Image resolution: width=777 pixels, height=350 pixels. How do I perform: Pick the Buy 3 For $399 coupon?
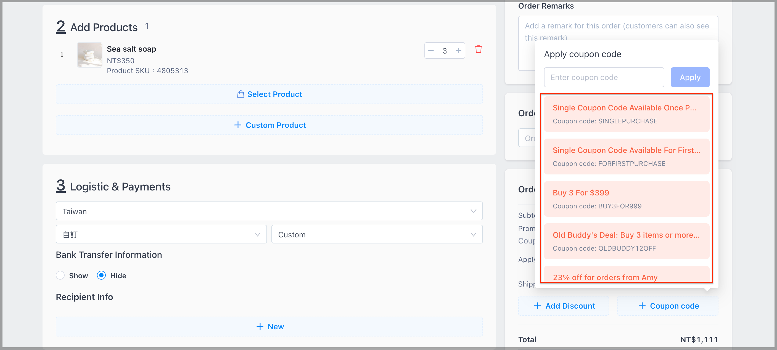click(x=627, y=199)
